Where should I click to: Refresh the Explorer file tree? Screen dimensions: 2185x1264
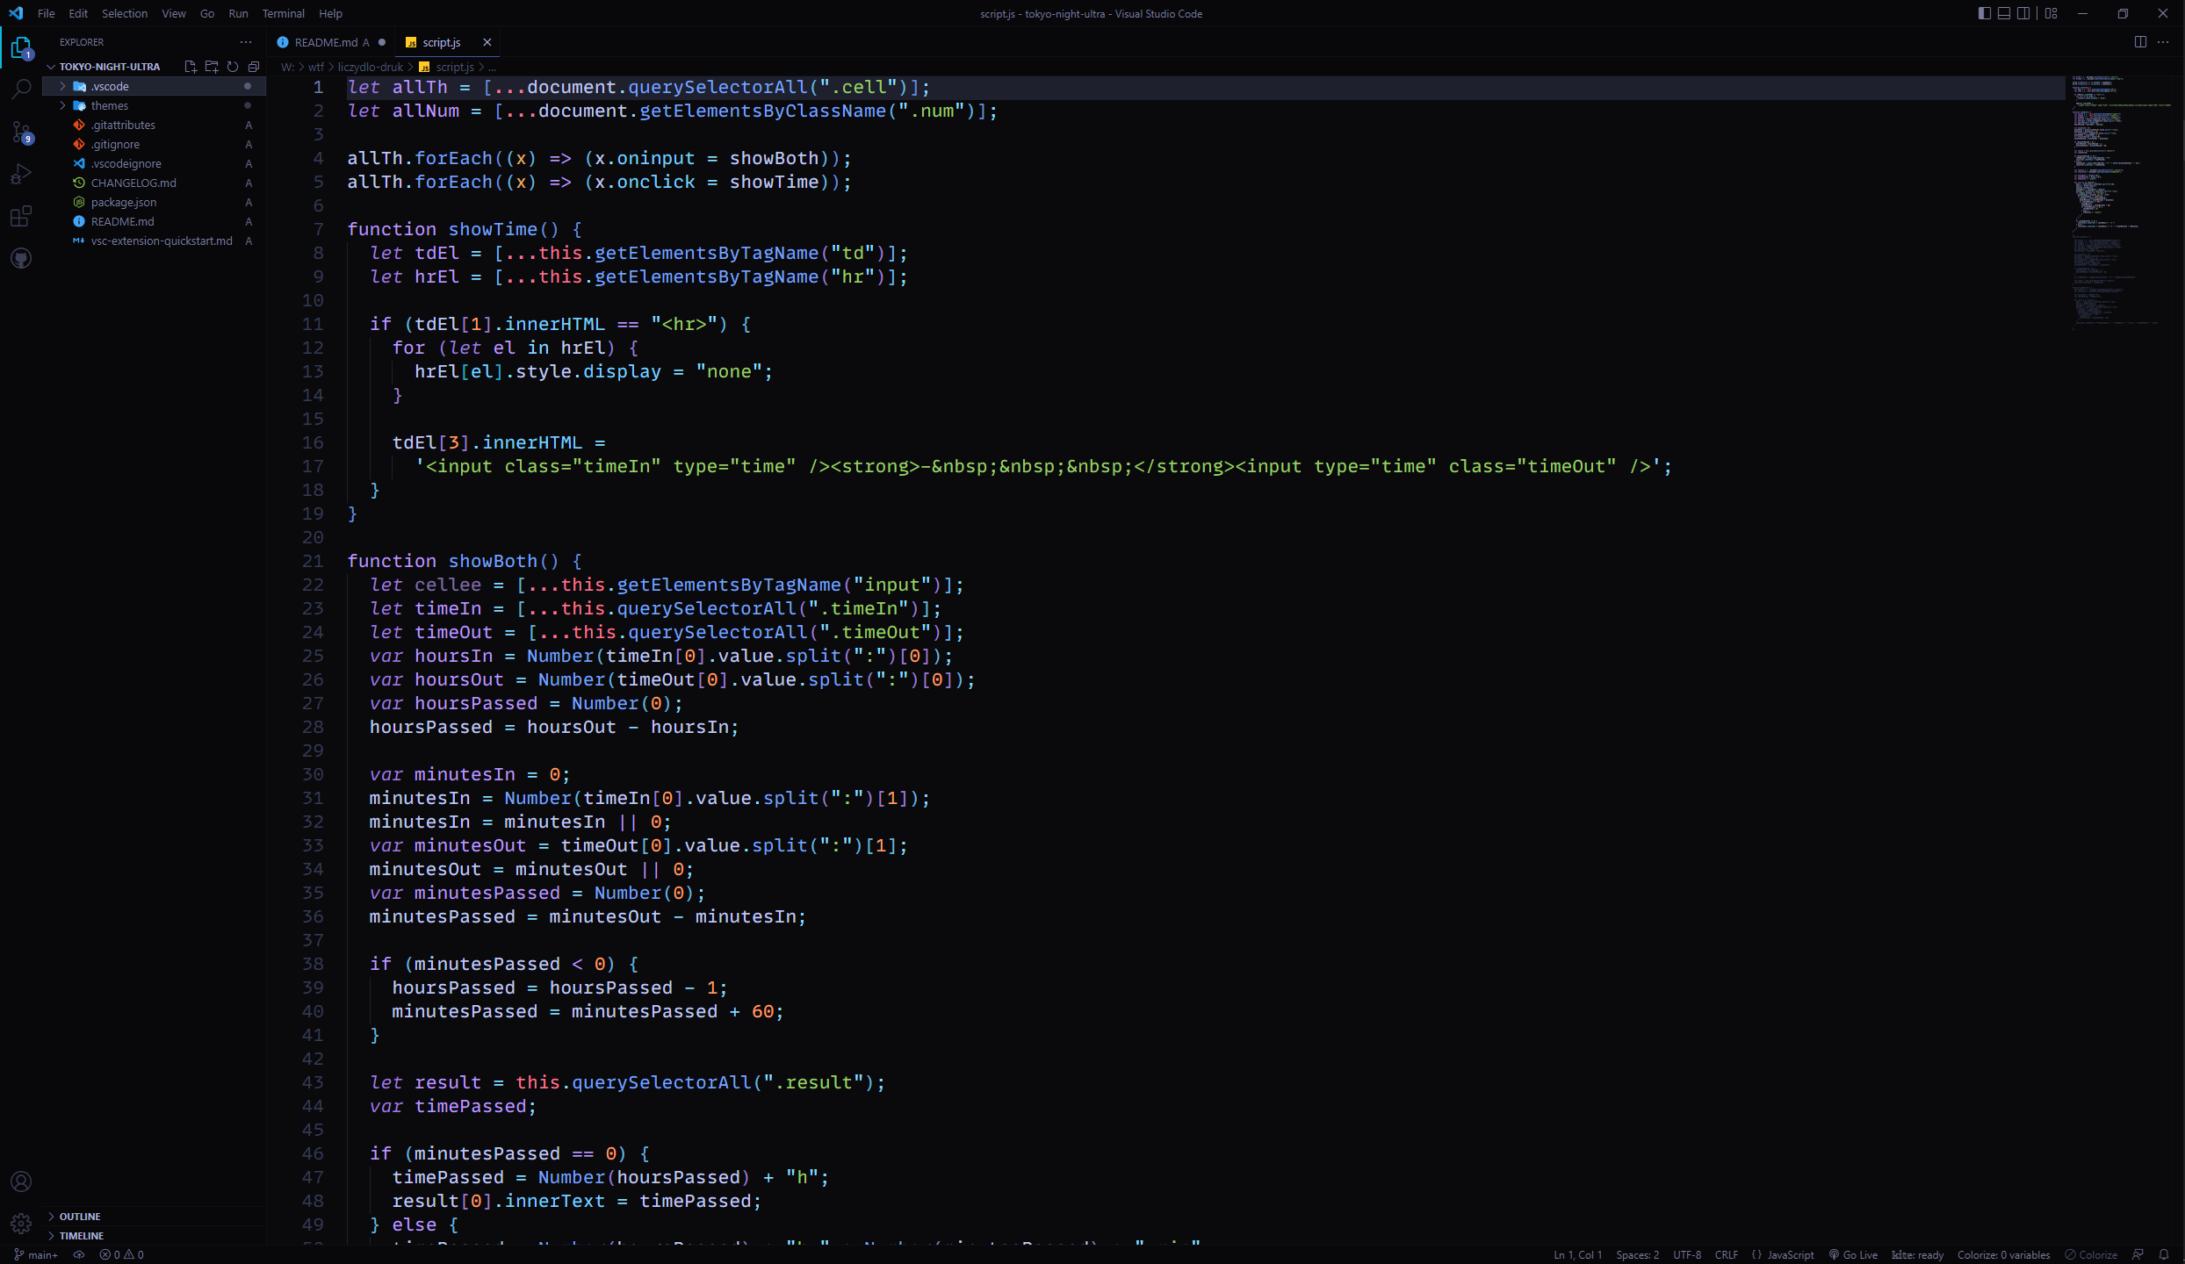233,67
